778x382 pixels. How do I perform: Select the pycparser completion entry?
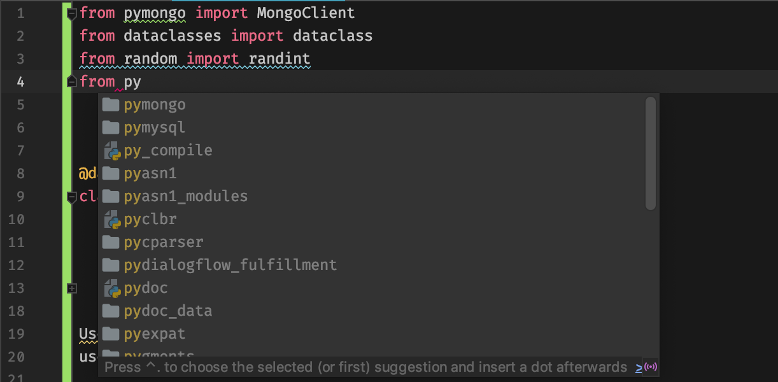[164, 241]
